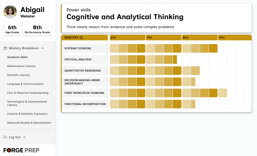Select Civic & Historical Understanding
The width and height of the screenshot is (257, 156).
[x=28, y=93]
